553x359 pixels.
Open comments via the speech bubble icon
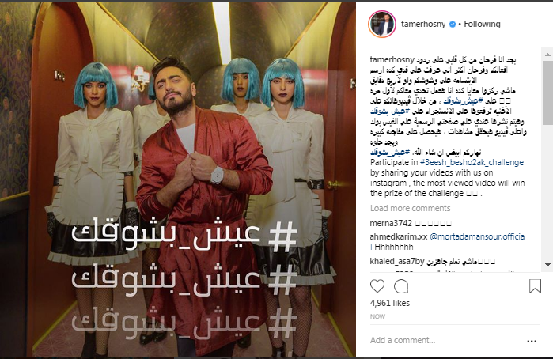point(401,286)
